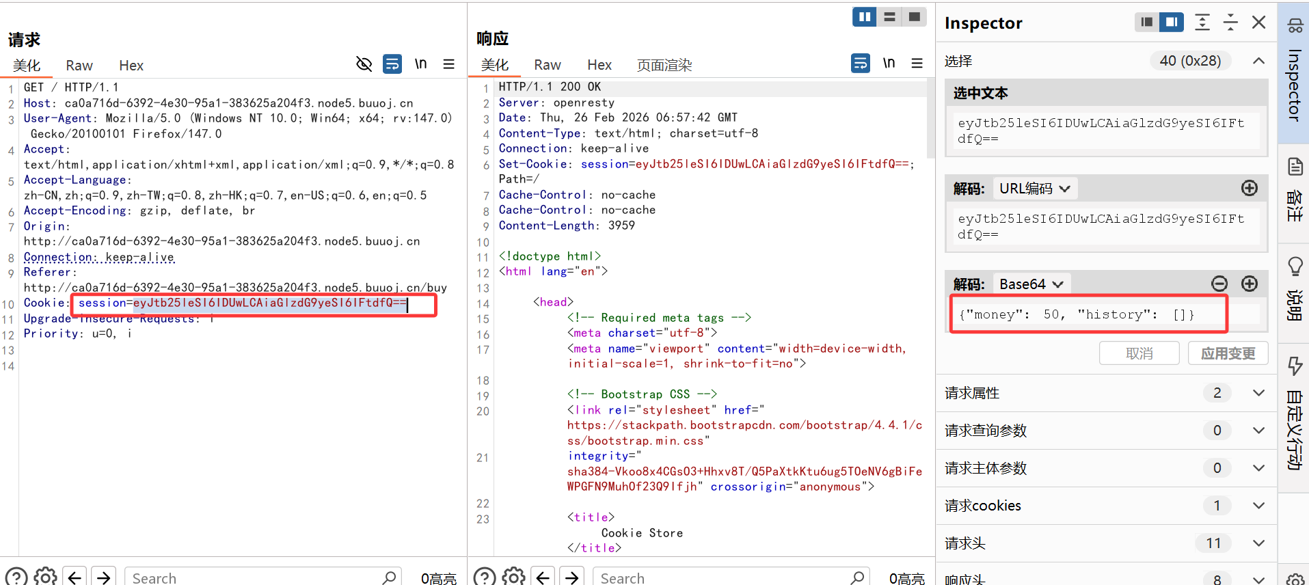The image size is (1309, 585).
Task: Select side-by-side layout view icon
Action: click(864, 17)
